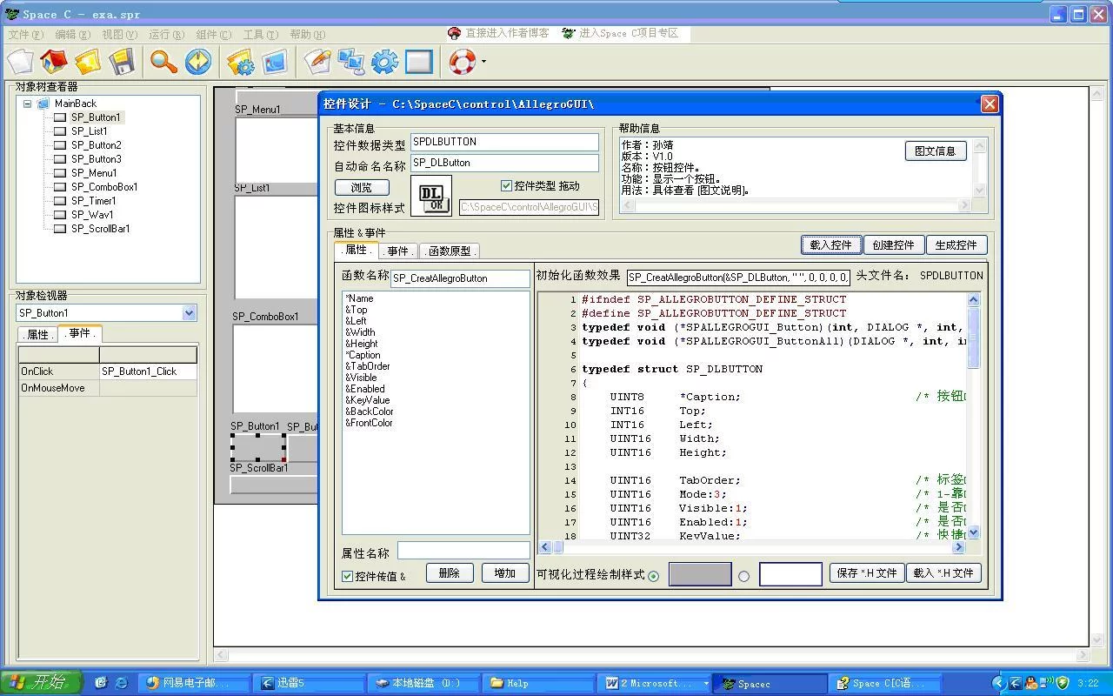This screenshot has width=1113, height=696.
Task: Click the 控件数据类型 field SPDLBUTTON
Action: (504, 142)
